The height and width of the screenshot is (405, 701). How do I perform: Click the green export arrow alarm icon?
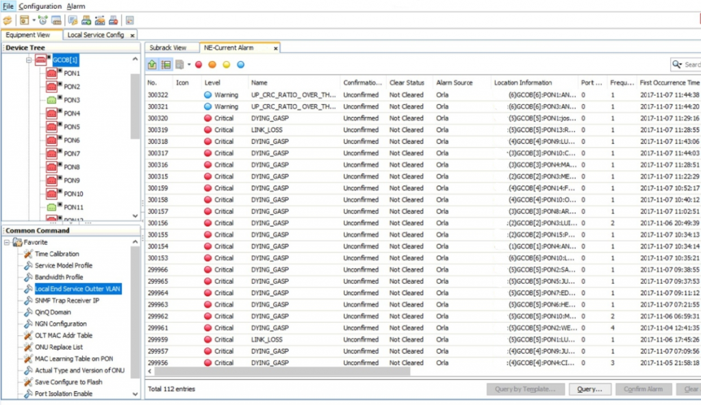pos(153,64)
